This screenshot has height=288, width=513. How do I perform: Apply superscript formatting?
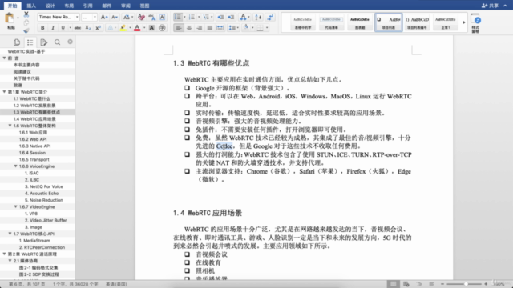(98, 28)
